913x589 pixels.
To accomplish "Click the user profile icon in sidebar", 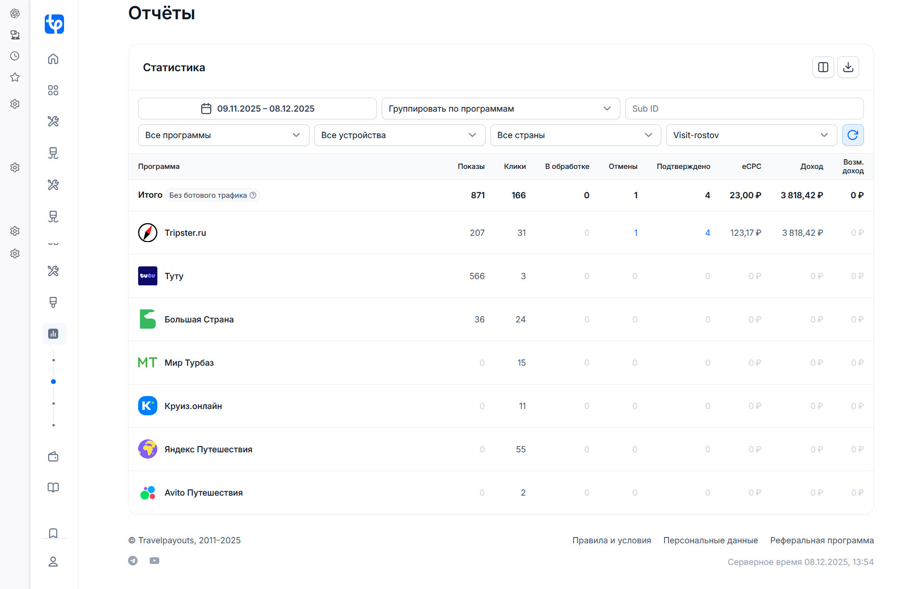I will click(53, 562).
